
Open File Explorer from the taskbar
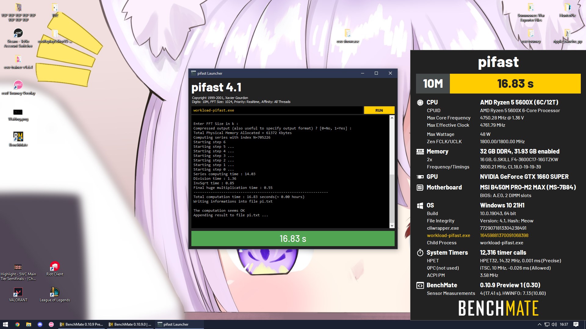point(29,324)
